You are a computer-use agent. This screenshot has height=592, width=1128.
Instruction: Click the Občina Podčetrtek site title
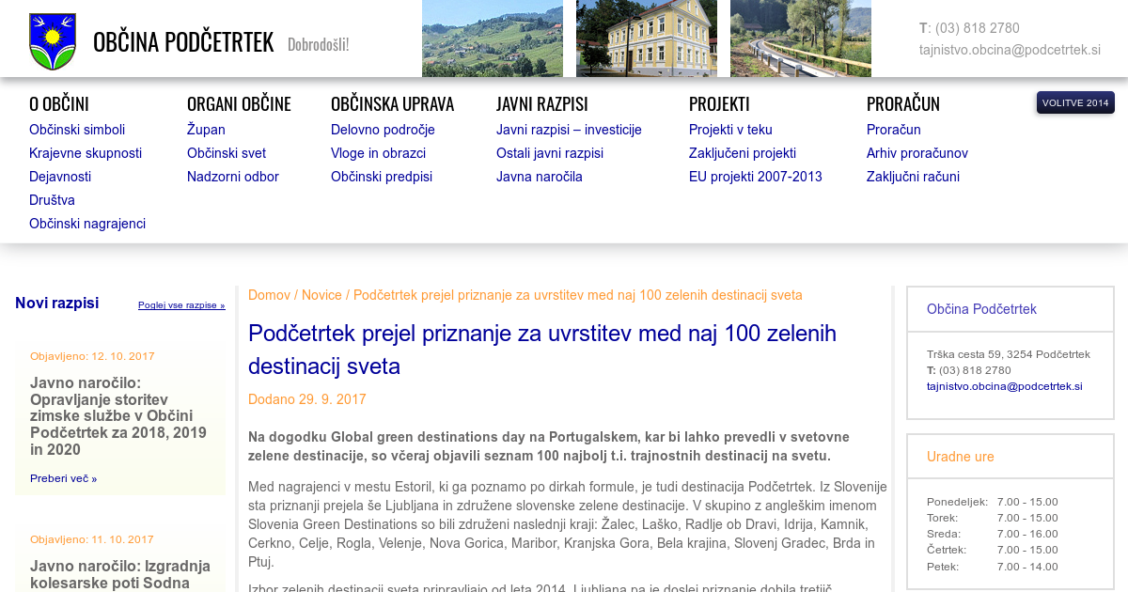pyautogui.click(x=183, y=42)
